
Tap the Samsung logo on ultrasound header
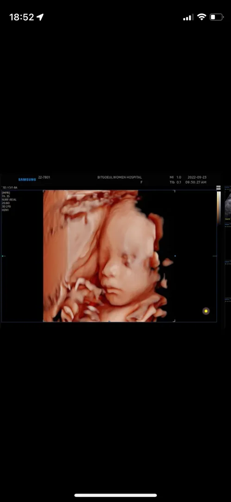coord(27,179)
